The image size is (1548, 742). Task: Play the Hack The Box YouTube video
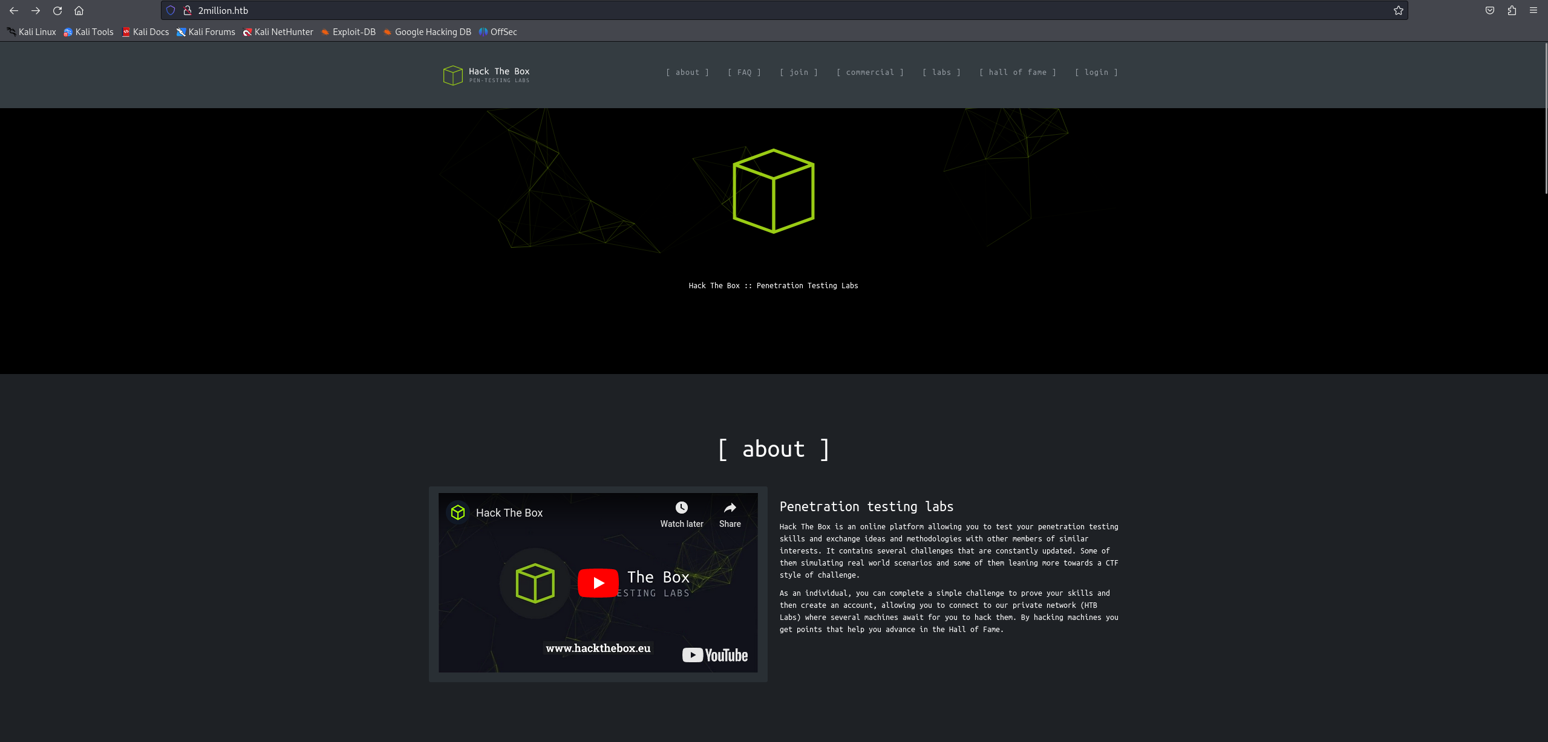click(598, 583)
